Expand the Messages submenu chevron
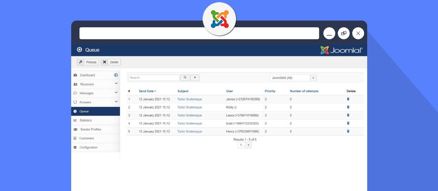 116,93
